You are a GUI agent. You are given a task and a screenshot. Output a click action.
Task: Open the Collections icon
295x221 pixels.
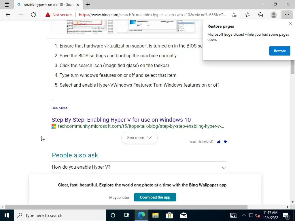(260, 15)
